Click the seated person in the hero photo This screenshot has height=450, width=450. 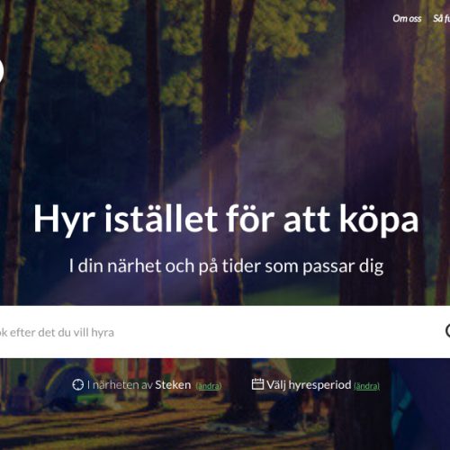click(21, 393)
